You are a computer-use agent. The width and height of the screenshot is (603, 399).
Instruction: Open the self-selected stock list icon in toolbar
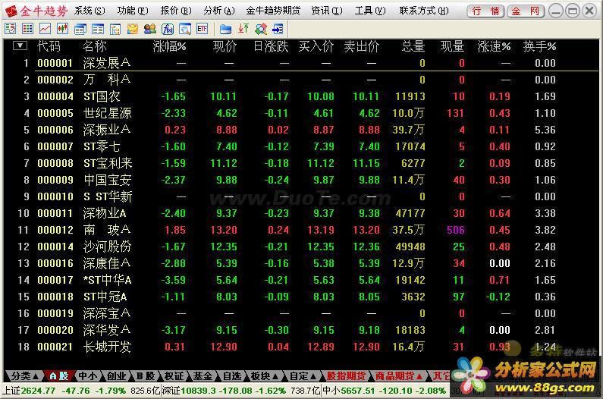tap(11, 28)
